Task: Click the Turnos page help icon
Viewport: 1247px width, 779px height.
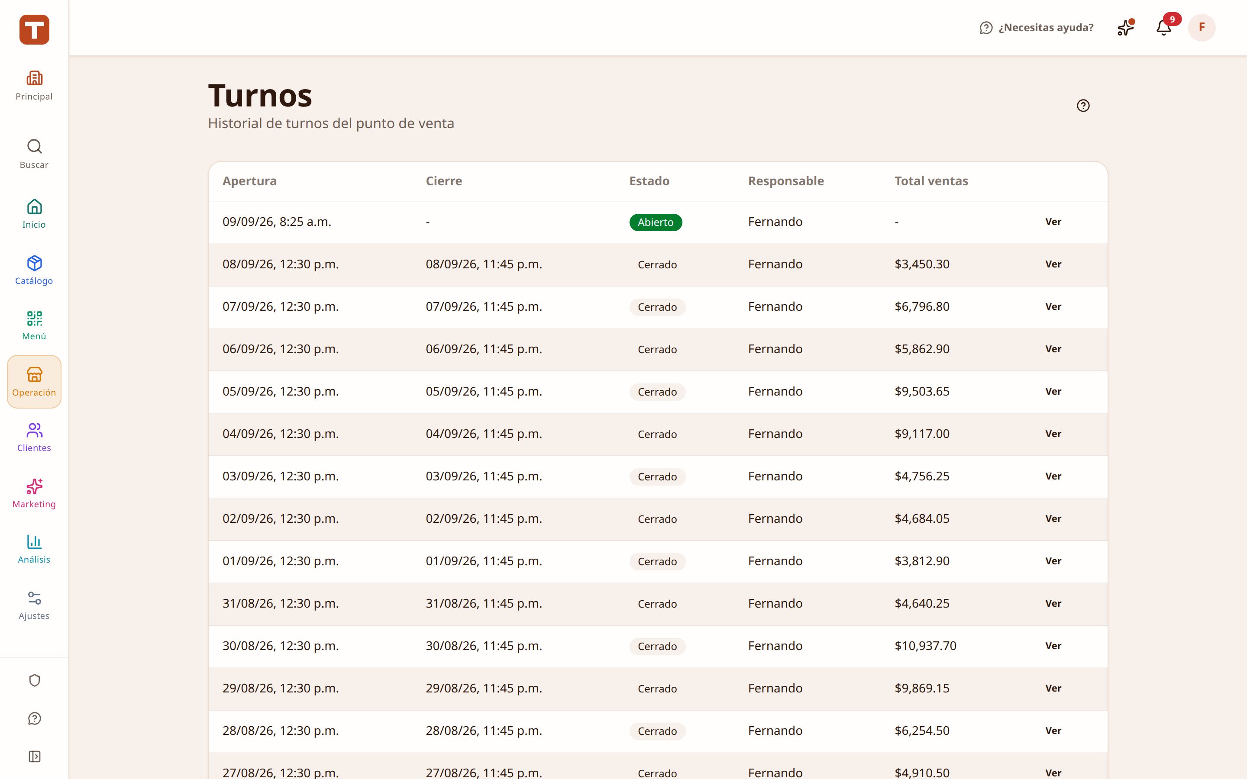Action: point(1083,106)
